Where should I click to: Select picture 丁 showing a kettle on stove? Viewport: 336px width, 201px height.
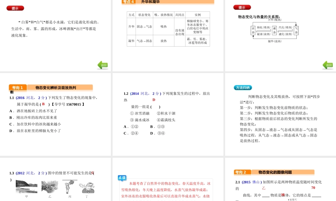click(x=87, y=188)
